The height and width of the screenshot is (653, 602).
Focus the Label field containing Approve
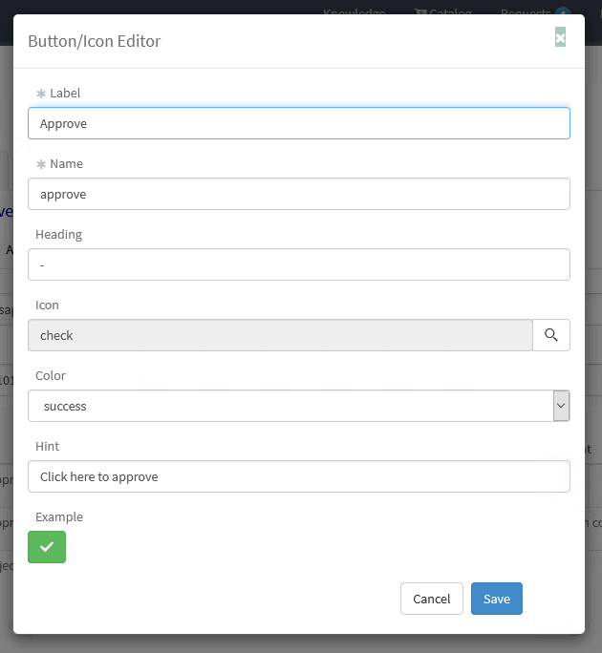pos(299,123)
